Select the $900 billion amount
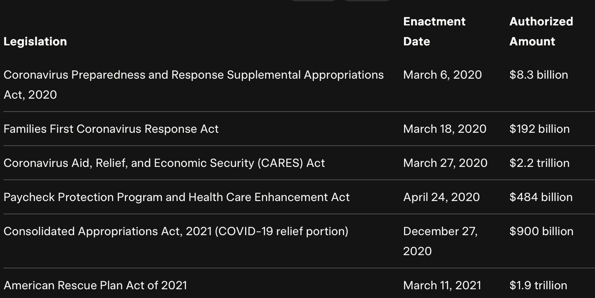The width and height of the screenshot is (595, 298). click(542, 231)
